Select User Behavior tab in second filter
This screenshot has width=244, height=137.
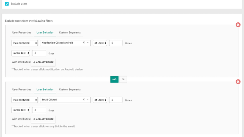tap(45, 90)
